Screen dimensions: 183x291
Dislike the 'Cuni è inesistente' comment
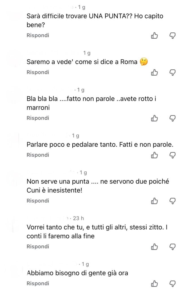172,201
